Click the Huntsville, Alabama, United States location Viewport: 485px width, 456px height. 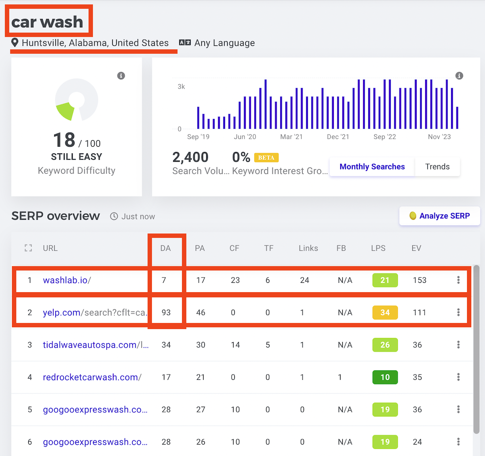[95, 43]
